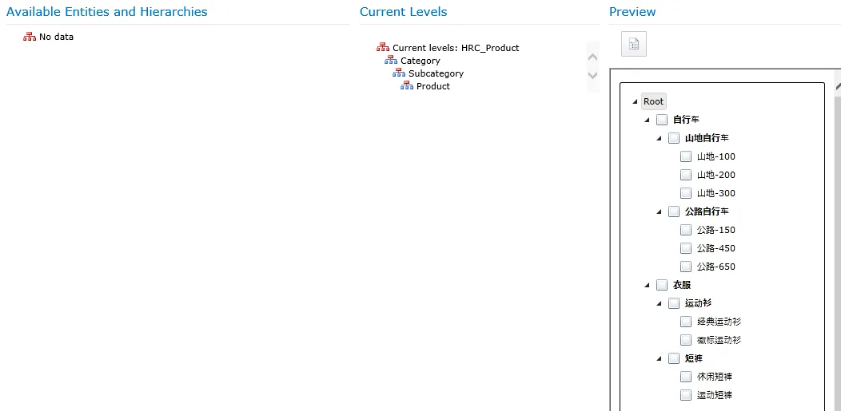The width and height of the screenshot is (841, 411).
Task: Collapse the 衣服 node
Action: pyautogui.click(x=648, y=285)
